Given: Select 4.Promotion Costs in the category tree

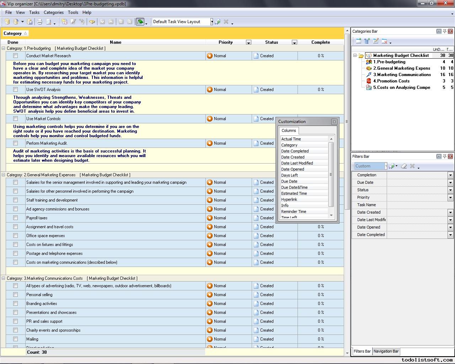Looking at the screenshot, I should pos(391,81).
